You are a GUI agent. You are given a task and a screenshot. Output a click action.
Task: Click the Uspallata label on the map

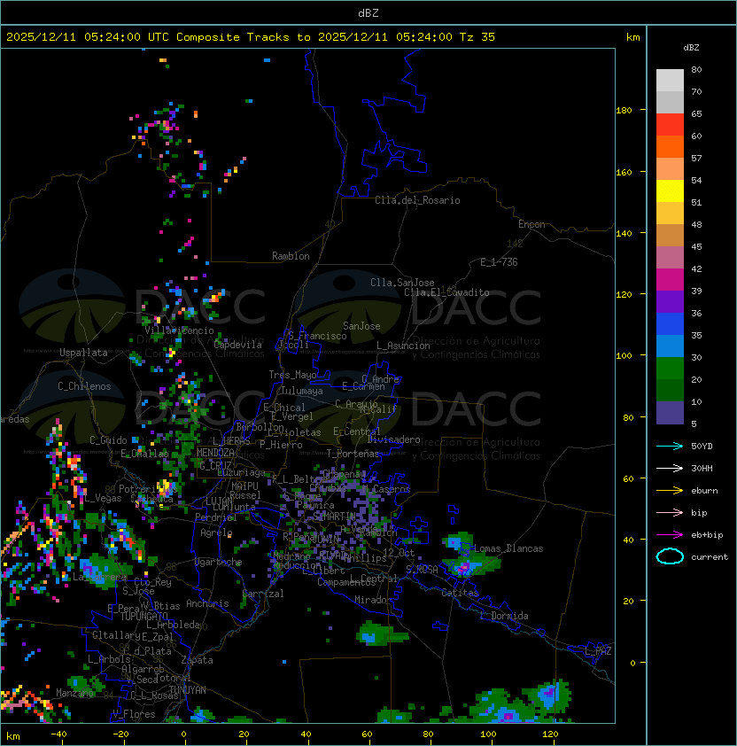[83, 353]
